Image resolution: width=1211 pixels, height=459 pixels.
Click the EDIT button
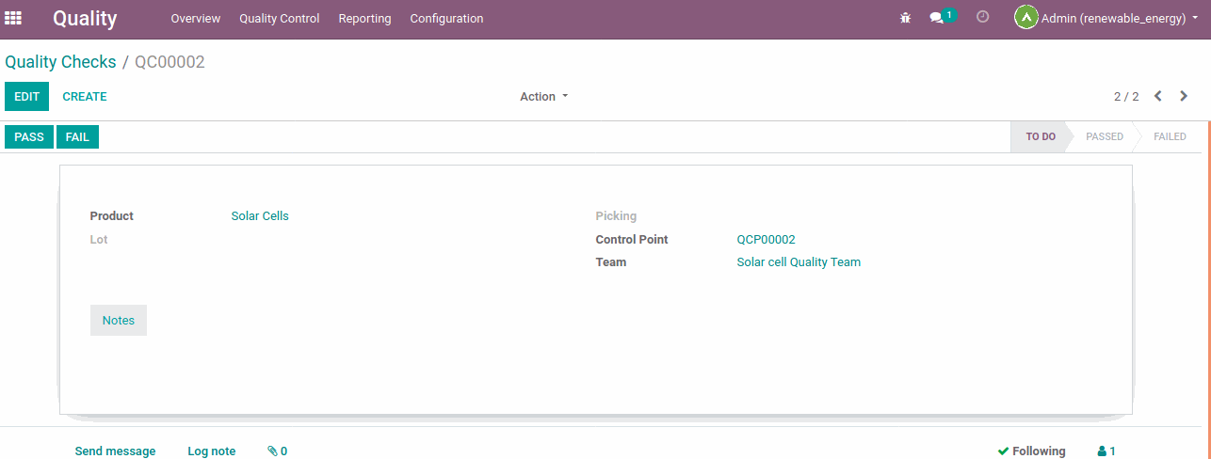tap(27, 97)
